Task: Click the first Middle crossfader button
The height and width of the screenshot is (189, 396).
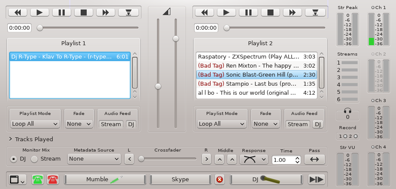Action: 219,159
